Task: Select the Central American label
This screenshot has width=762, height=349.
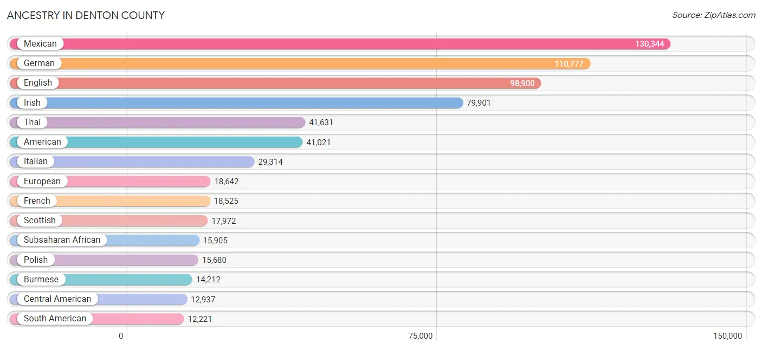Action: click(57, 299)
